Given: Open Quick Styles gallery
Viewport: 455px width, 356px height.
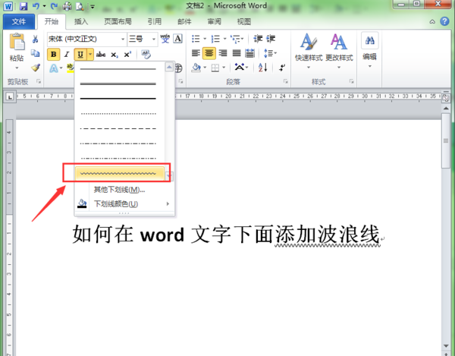Looking at the screenshot, I should tap(309, 51).
